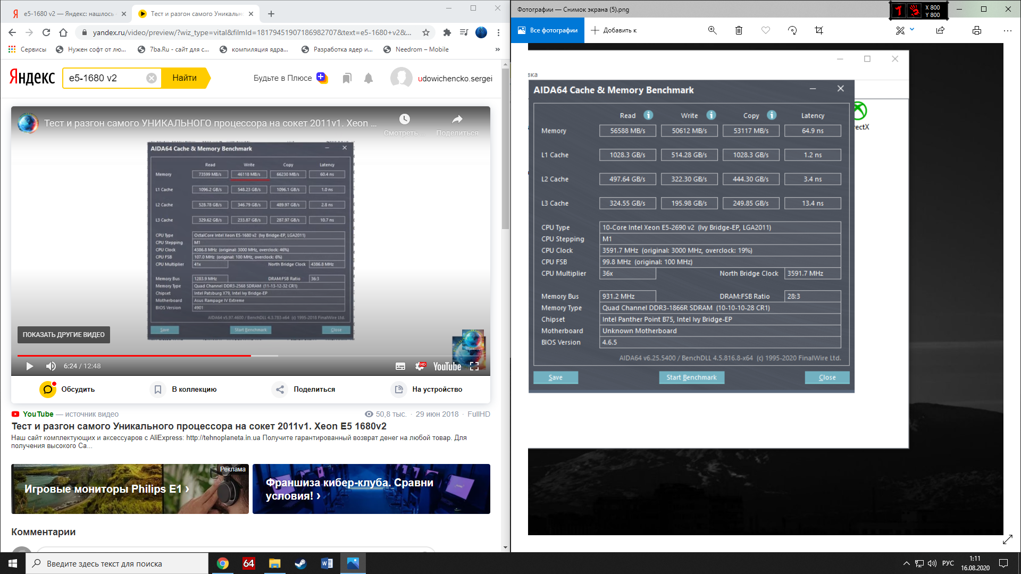Viewport: 1021px width, 574px height.
Task: Play the video with play button
Action: (30, 366)
